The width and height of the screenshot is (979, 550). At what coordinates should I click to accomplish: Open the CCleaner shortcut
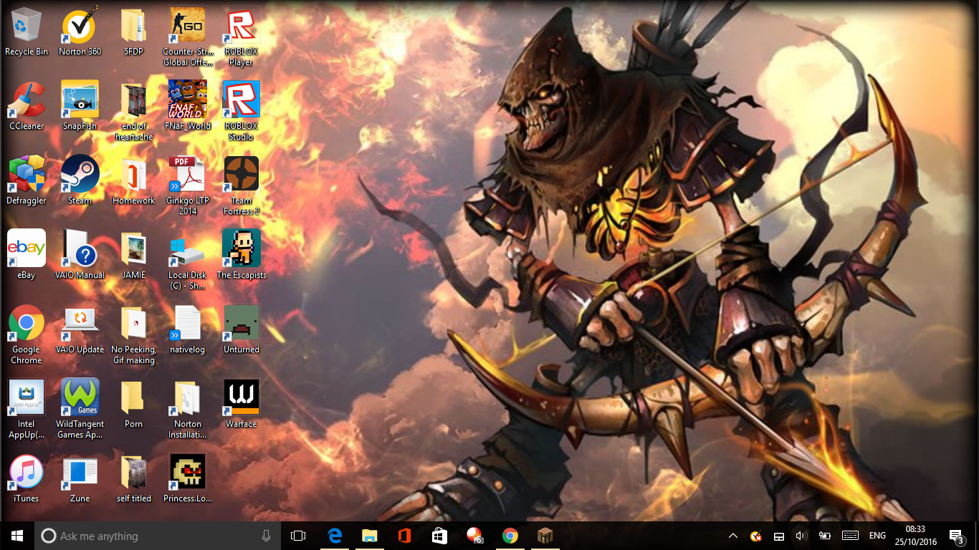click(x=27, y=101)
